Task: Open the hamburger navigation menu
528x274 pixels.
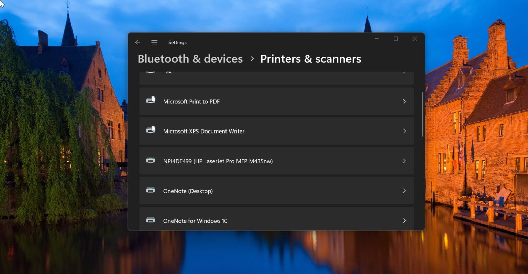Action: click(154, 42)
